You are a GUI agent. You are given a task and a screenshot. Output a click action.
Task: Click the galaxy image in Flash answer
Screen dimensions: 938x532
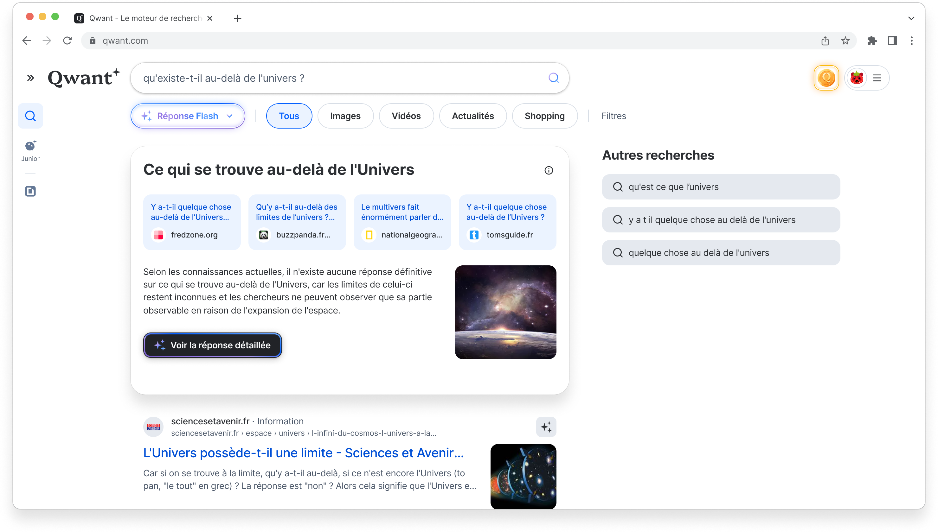(x=505, y=312)
